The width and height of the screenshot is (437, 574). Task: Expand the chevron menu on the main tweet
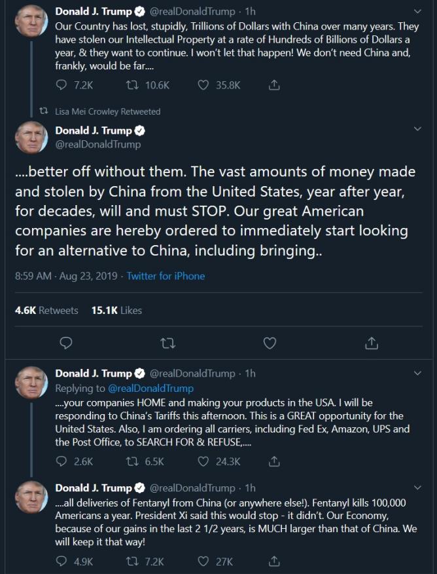coord(418,130)
